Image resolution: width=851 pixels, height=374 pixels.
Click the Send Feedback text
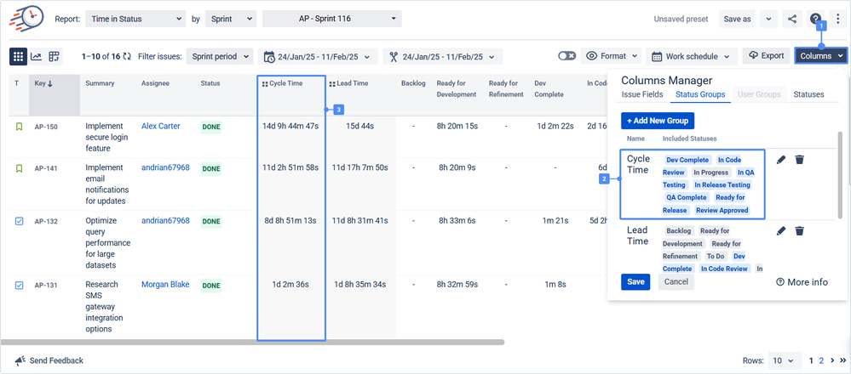click(56, 360)
